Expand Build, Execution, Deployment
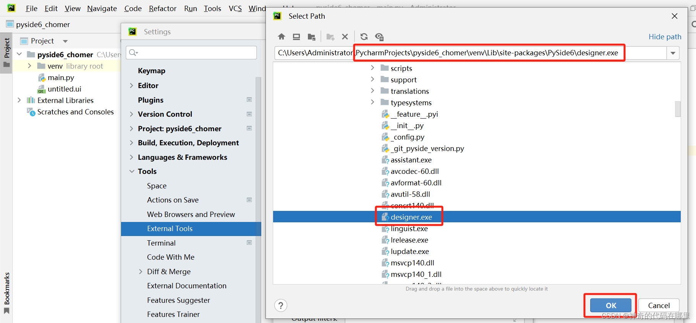Image resolution: width=696 pixels, height=323 pixels. 131,143
